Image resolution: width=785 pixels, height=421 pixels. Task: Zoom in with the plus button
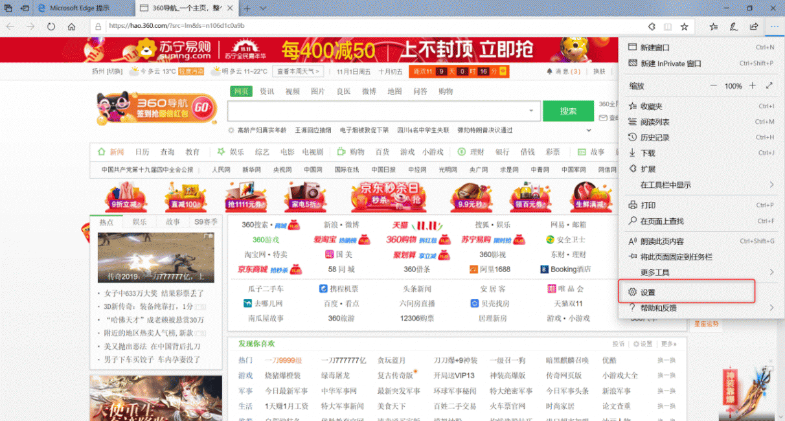click(753, 86)
